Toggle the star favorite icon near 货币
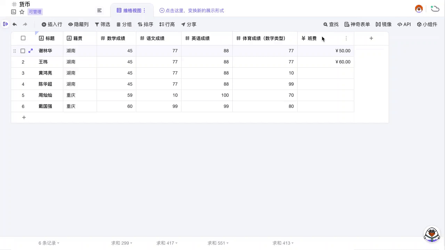The image size is (445, 250). [22, 11]
